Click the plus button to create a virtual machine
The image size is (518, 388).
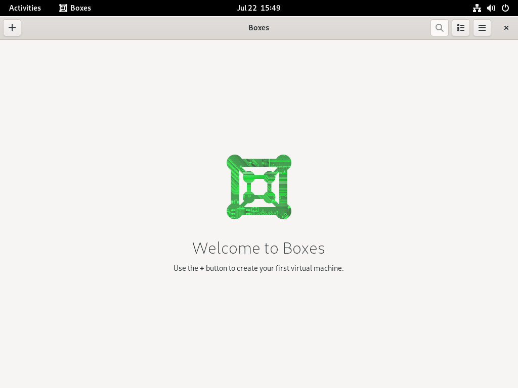[x=12, y=28]
